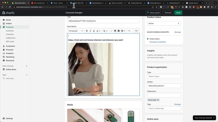218x122 pixels.
Task: Expand Your trial just started banner
Action: click(204, 118)
